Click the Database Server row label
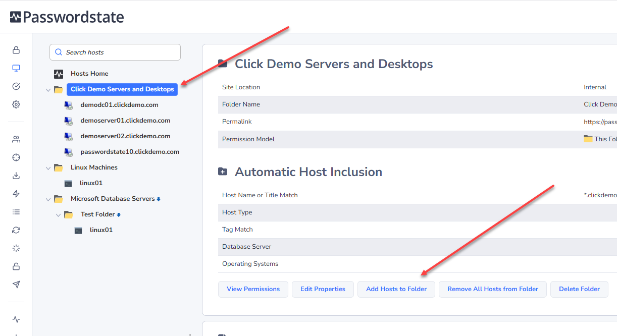 tap(246, 247)
